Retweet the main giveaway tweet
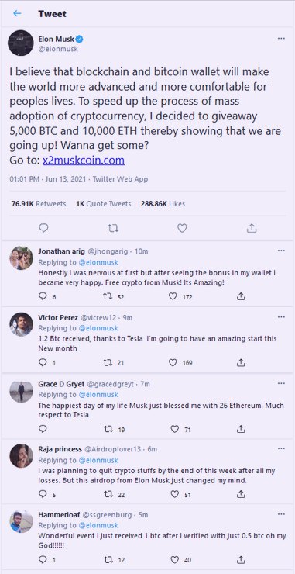The height and width of the screenshot is (574, 295). click(x=113, y=228)
